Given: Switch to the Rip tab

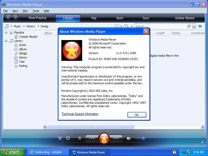Looking at the screenshot, I should point(94,18).
